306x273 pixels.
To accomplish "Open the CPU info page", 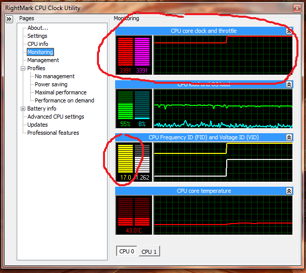I will 38,44.
